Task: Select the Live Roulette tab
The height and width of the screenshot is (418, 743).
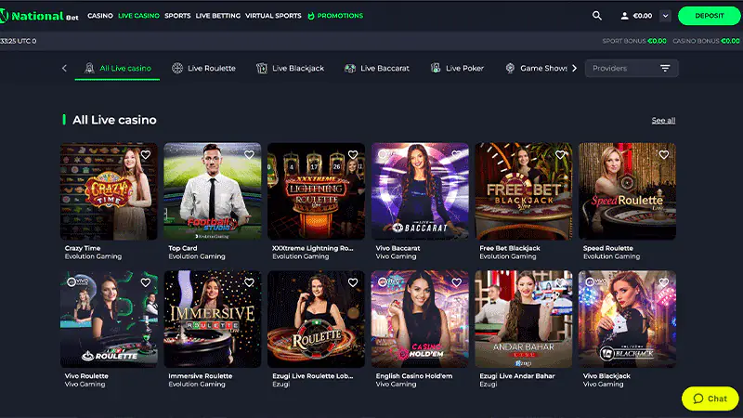Action: tap(203, 68)
